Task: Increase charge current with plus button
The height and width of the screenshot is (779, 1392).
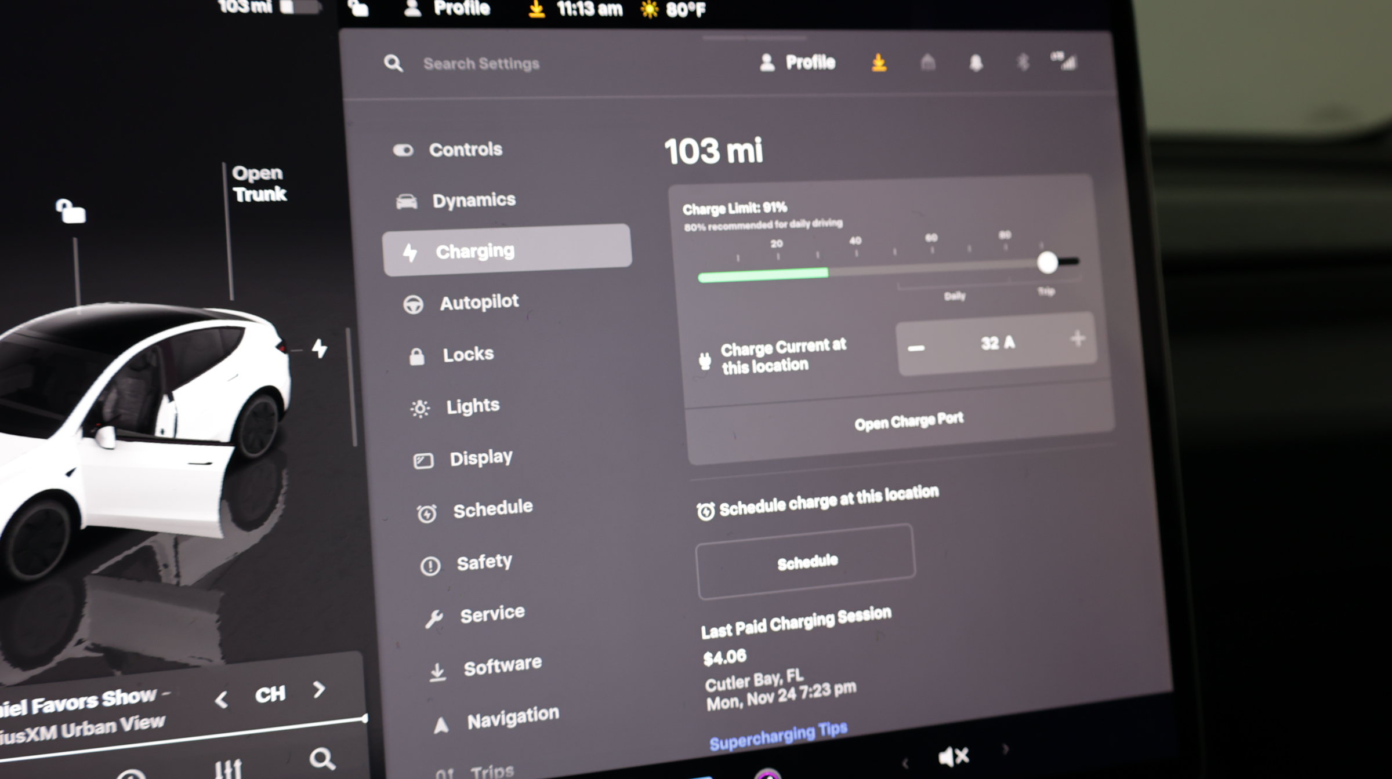Action: pos(1078,338)
